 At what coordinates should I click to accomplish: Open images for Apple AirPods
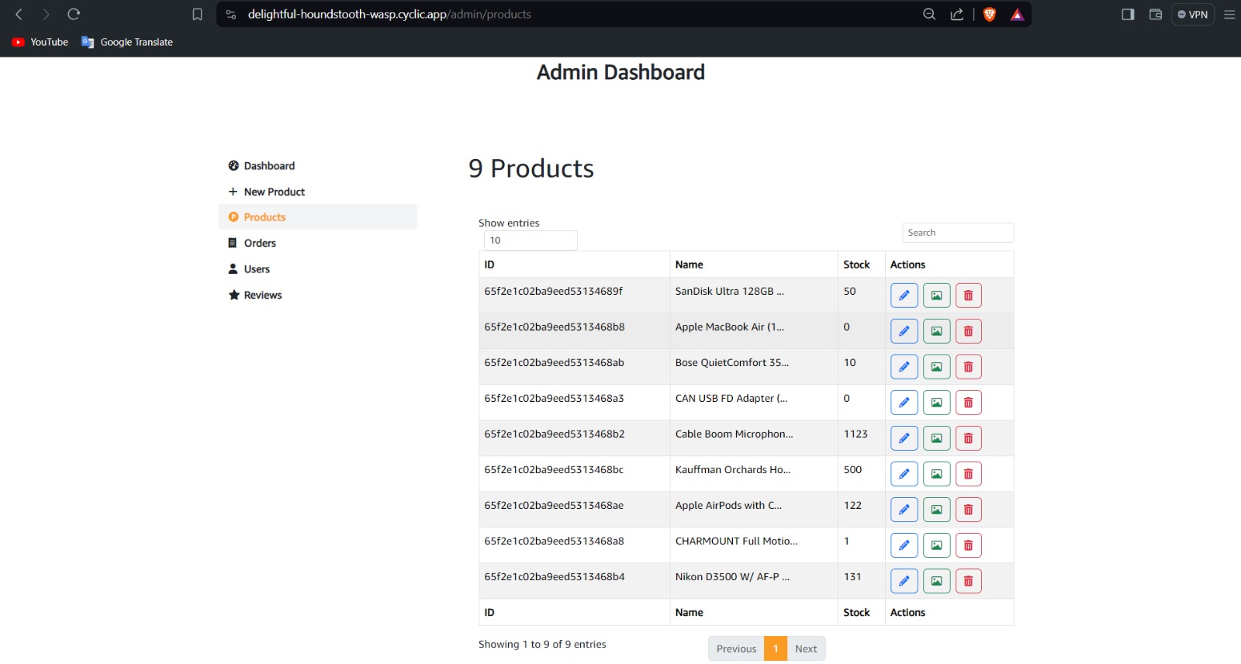tap(936, 510)
